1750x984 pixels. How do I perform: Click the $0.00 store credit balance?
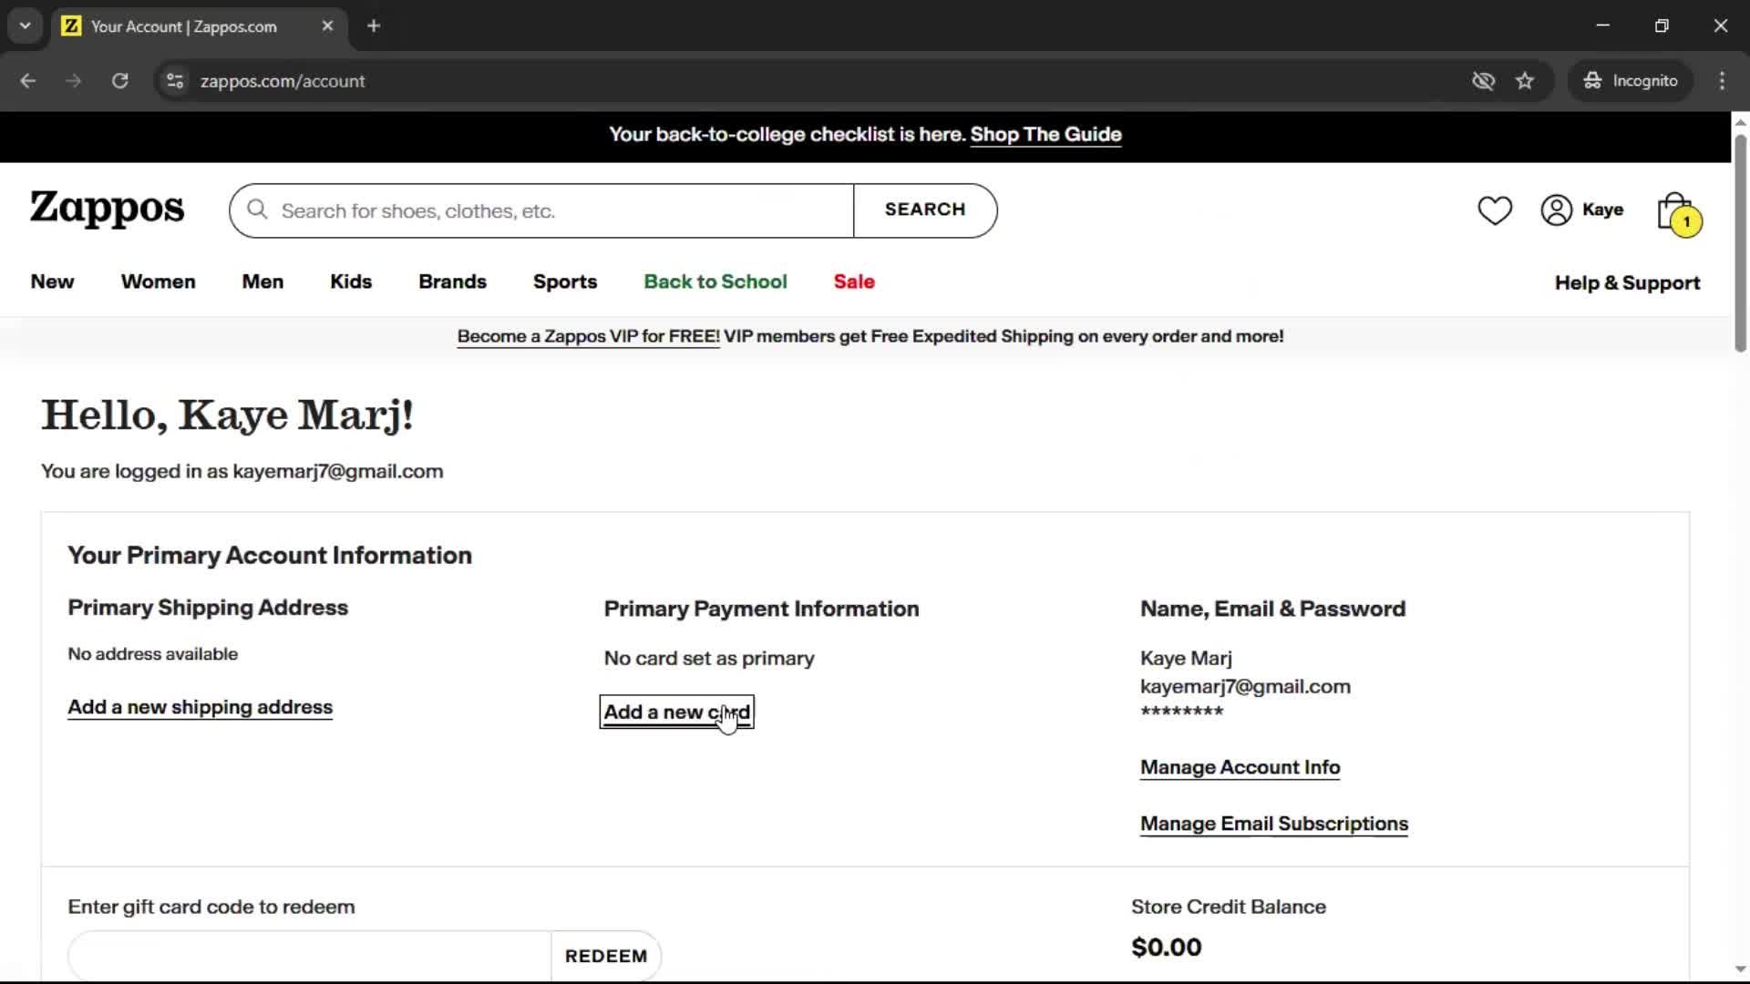pyautogui.click(x=1166, y=947)
